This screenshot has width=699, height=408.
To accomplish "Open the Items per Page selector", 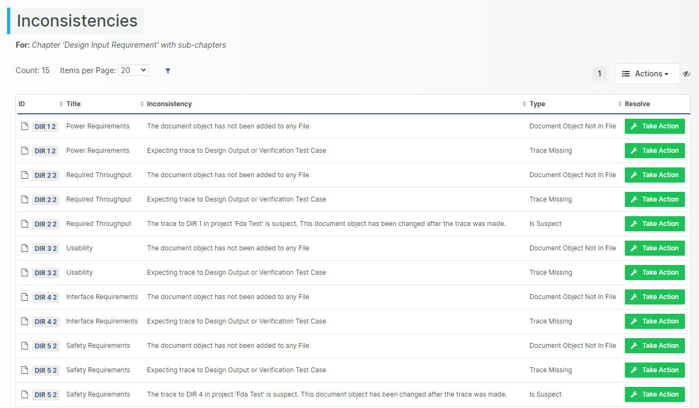I will click(x=133, y=70).
